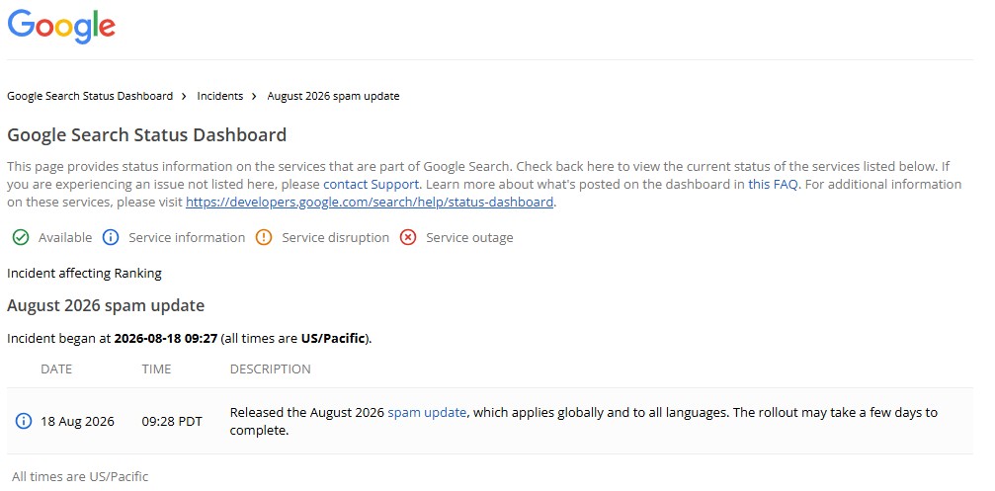This screenshot has height=491, width=995.
Task: Click 'All times are US/Pacific' footer note
Action: pyautogui.click(x=80, y=476)
